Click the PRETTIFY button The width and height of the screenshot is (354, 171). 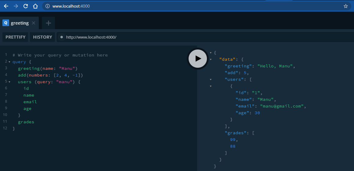tap(15, 37)
